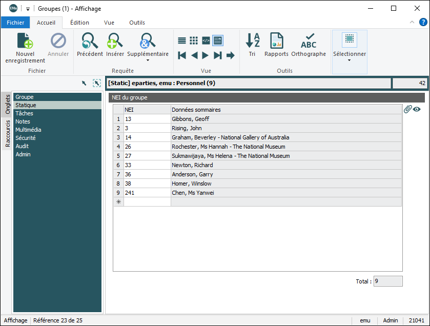Run the Orthographe spell check
Screen dimensions: 430x326
tap(309, 42)
